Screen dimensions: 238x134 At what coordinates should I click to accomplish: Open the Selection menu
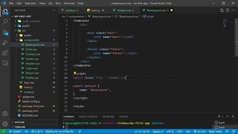coord(30,3)
